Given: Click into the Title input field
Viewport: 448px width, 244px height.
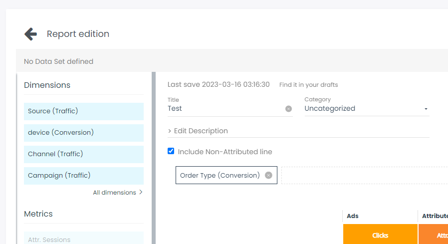Looking at the screenshot, I should (x=224, y=109).
